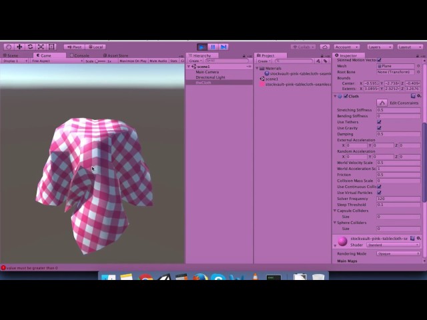The width and height of the screenshot is (427, 320).
Task: Toggle Maximize On Play
Action: [133, 61]
